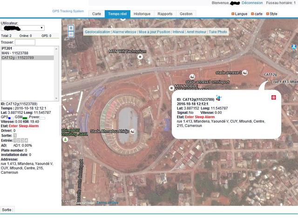Click the stade annexe1 omnisport marker icon
Viewport: 298px width, 223px height.
tap(192, 77)
